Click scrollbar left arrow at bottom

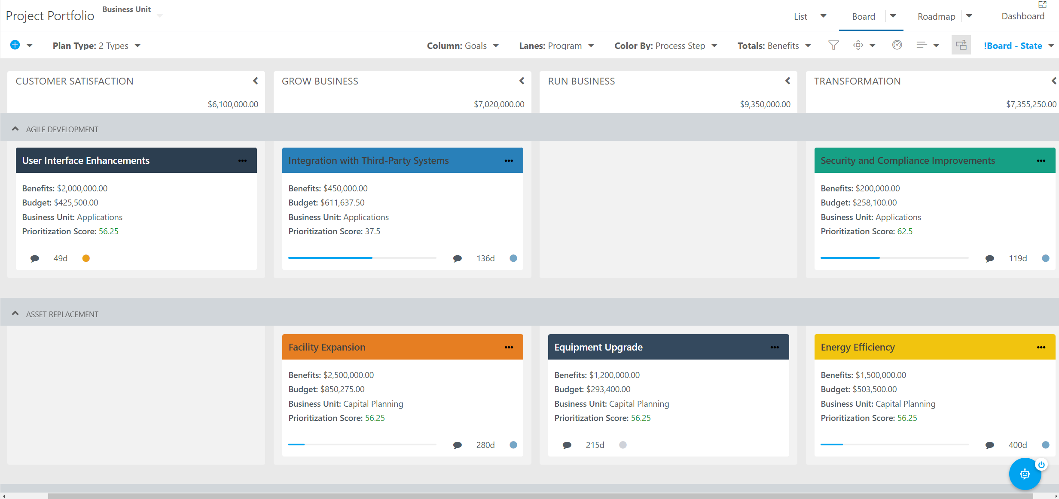coord(3,496)
